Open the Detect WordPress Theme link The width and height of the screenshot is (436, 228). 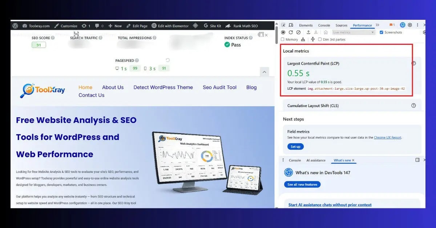coord(163,87)
